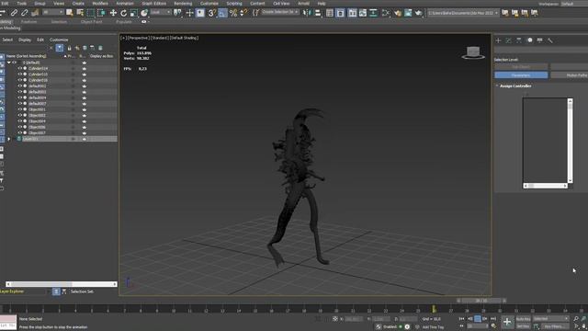
Task: Open the Scripting menu
Action: pyautogui.click(x=234, y=4)
